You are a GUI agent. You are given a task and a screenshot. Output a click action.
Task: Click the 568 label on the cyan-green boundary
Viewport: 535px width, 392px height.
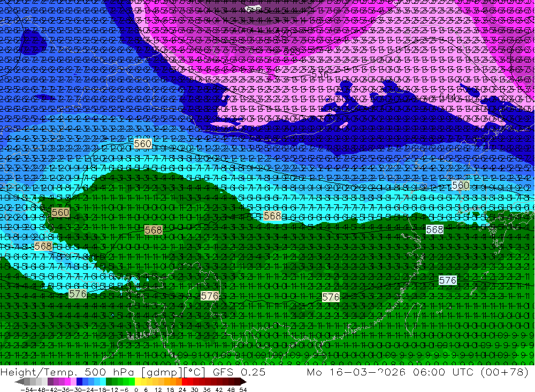pyautogui.click(x=272, y=216)
